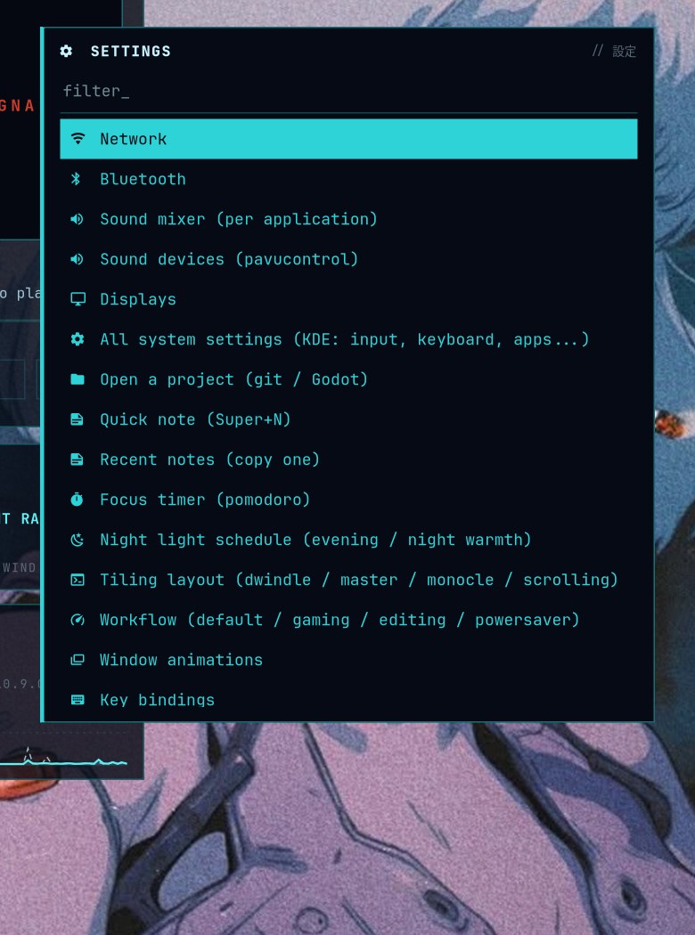This screenshot has height=935, width=695.
Task: Open Sound mixer (per application)
Action: (348, 219)
